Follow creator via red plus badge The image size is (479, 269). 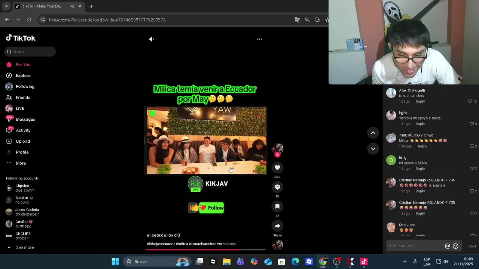[277, 155]
